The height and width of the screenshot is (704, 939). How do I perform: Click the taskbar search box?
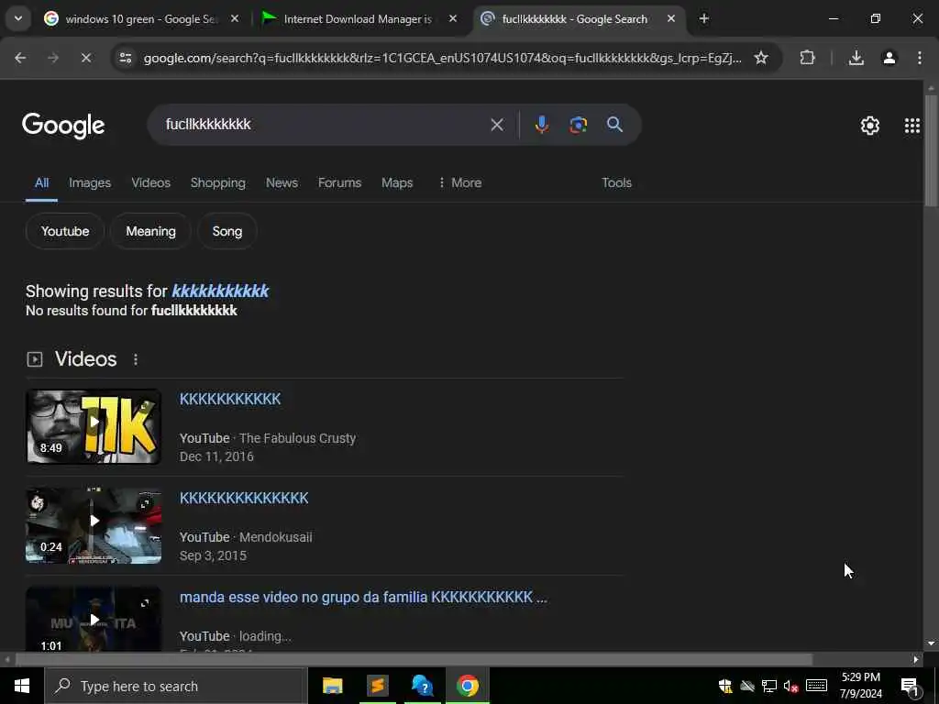click(x=175, y=686)
